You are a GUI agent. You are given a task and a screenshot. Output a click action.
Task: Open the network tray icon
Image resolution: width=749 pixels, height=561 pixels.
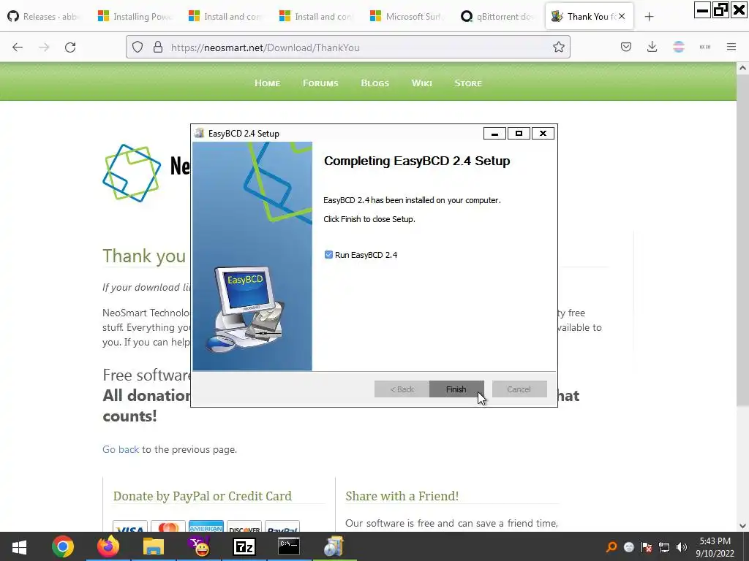click(664, 547)
